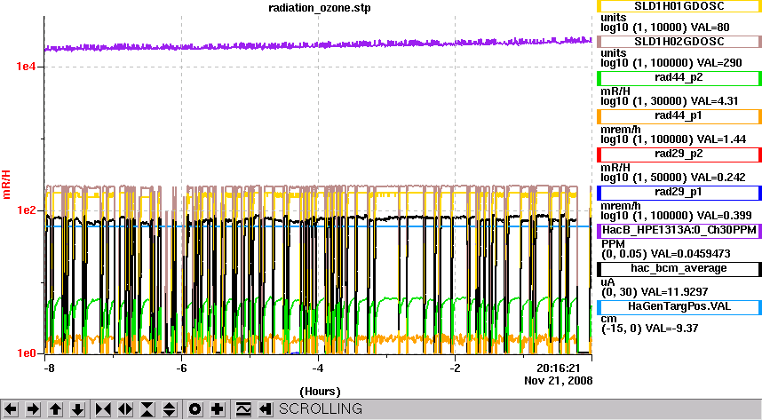
Task: Select the rad44_p1 orange legend entry
Action: [679, 116]
